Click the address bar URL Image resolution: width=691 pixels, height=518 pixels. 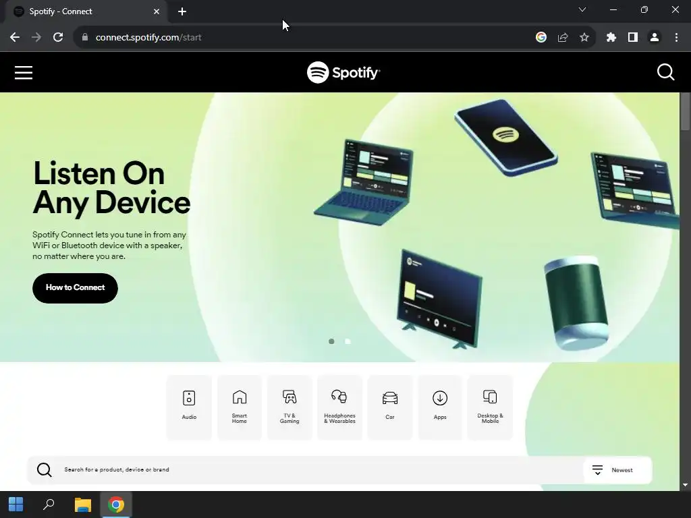point(148,38)
